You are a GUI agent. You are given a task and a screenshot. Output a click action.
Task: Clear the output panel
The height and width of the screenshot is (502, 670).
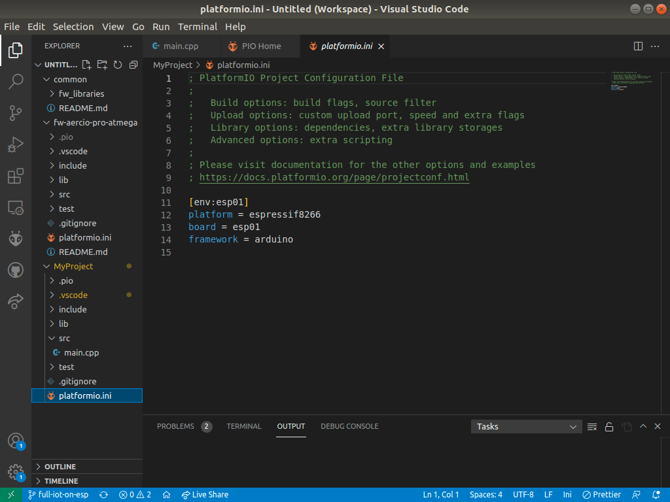point(592,427)
